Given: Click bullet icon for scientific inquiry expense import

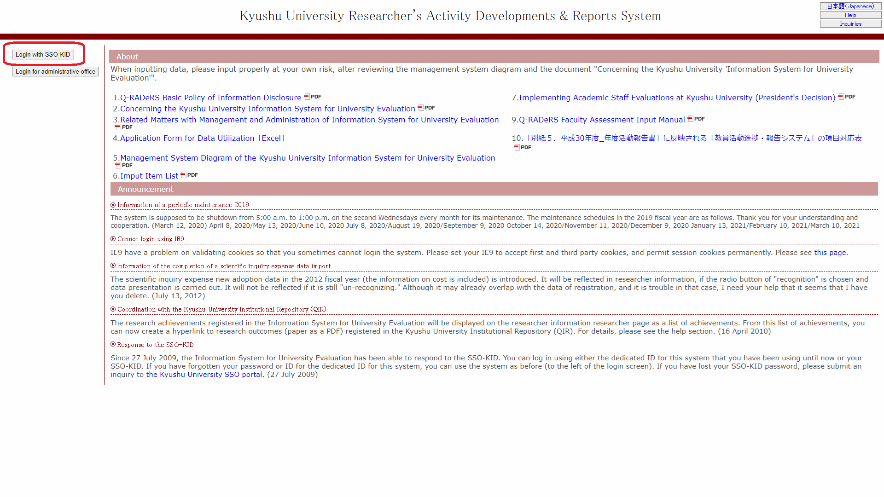Looking at the screenshot, I should pos(113,266).
